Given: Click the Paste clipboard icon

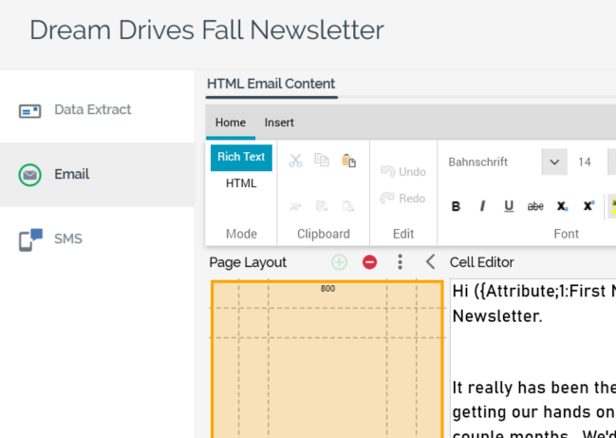Looking at the screenshot, I should click(348, 161).
